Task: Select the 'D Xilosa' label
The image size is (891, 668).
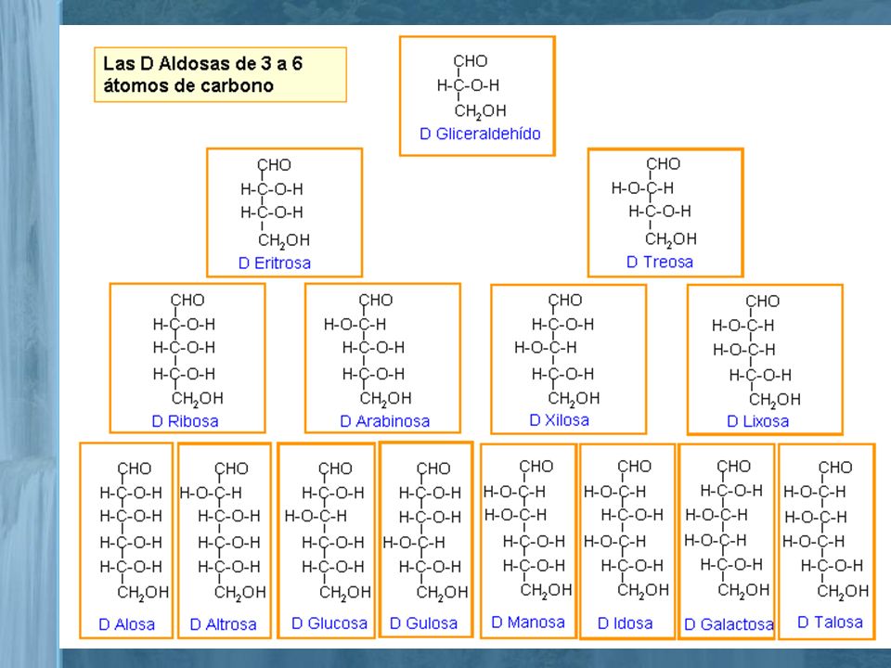Action: pos(559,419)
